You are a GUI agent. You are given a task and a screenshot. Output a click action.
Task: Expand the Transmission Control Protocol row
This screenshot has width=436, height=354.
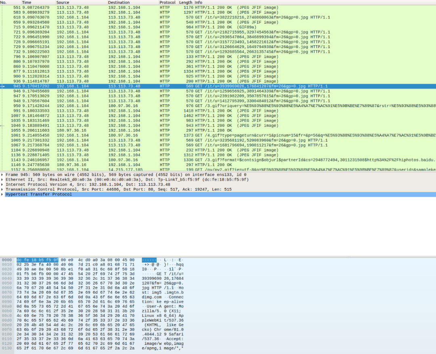2,190
